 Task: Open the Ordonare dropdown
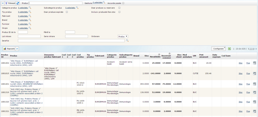tap(123, 36)
